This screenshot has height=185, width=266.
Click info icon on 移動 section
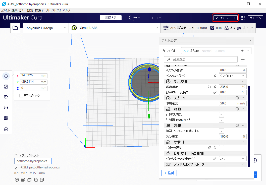(237, 109)
